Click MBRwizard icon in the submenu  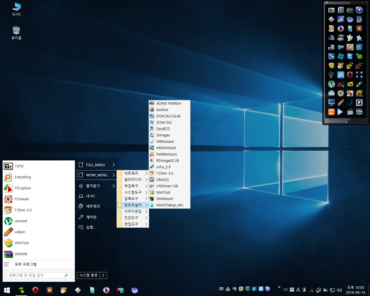click(x=152, y=141)
